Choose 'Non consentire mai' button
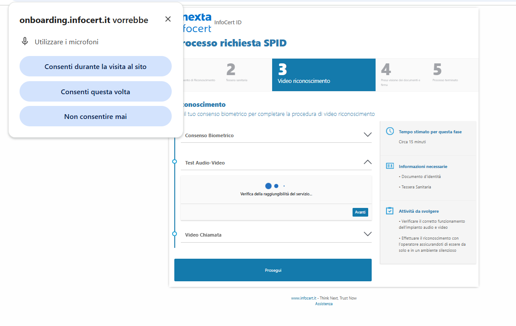The height and width of the screenshot is (326, 516). tap(96, 116)
